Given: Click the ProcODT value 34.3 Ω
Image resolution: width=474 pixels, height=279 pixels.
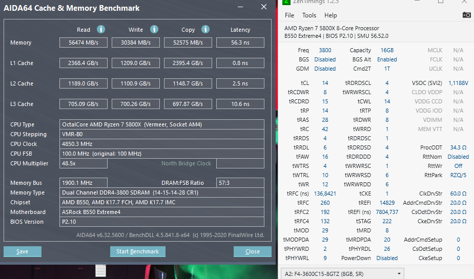Looking at the screenshot, I should (458, 147).
